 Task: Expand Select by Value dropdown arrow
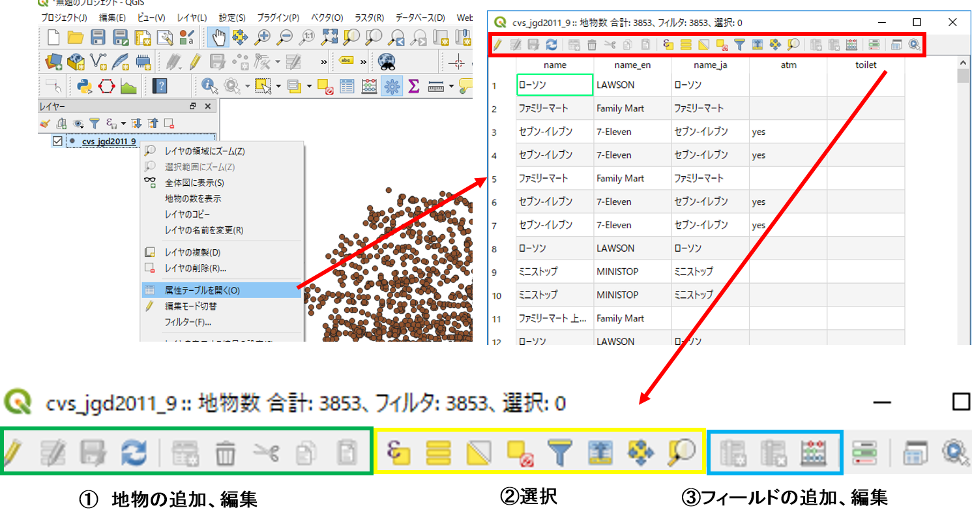coord(308,87)
